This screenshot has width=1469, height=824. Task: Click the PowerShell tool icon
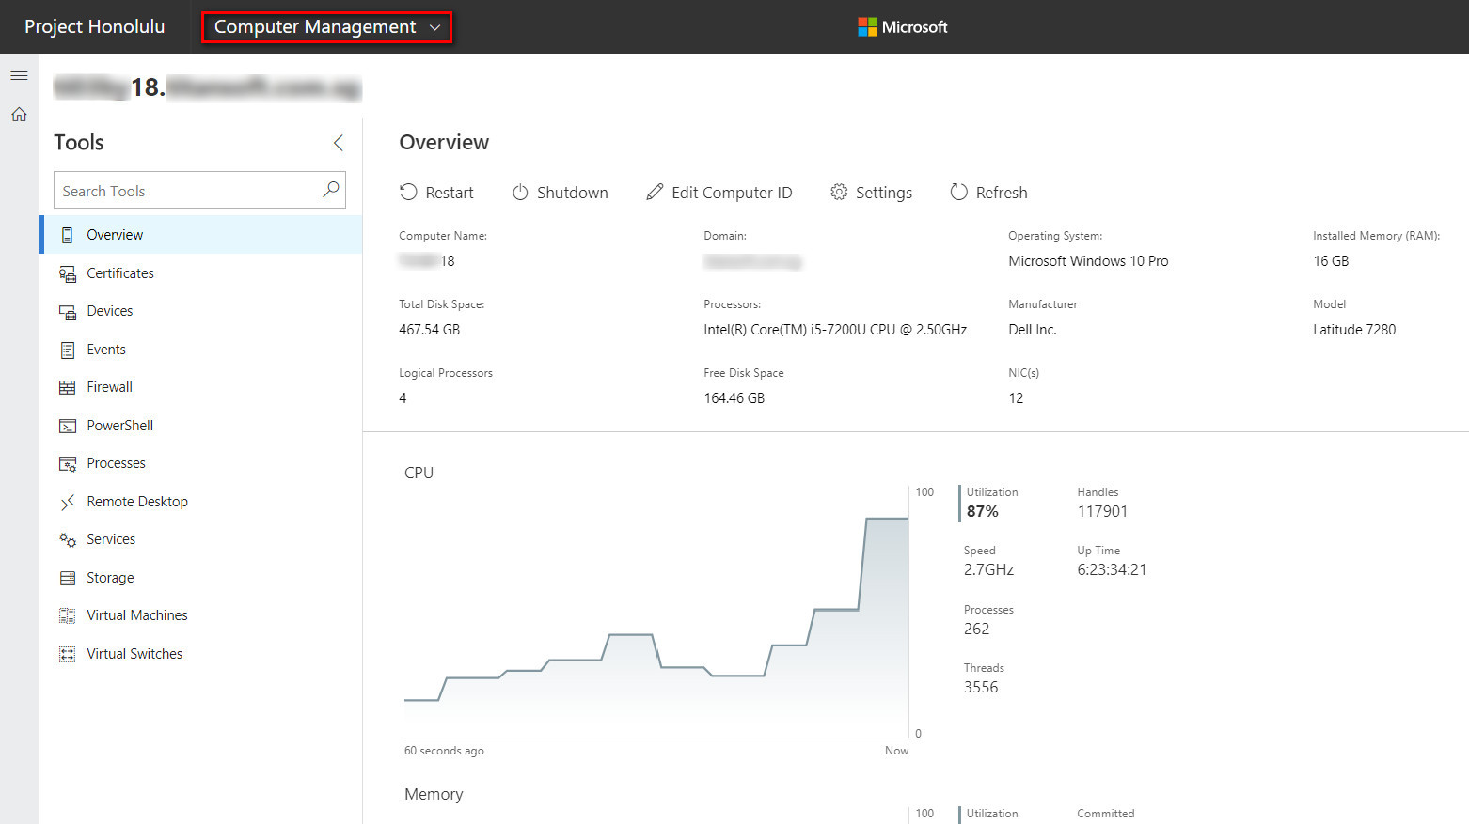coord(68,426)
